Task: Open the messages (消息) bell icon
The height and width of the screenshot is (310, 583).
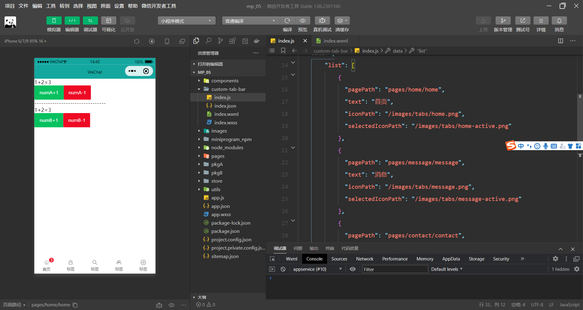Action: [559, 21]
